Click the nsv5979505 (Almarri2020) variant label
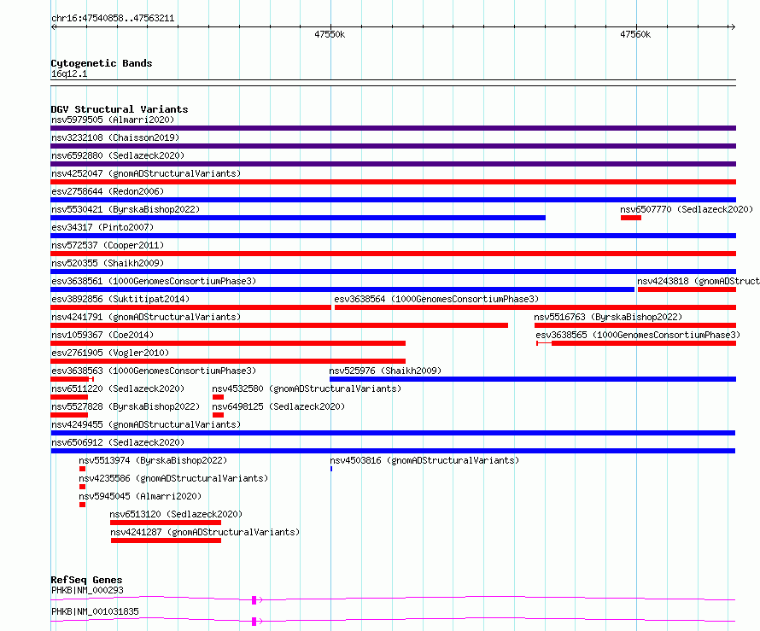The image size is (760, 631). pos(113,120)
